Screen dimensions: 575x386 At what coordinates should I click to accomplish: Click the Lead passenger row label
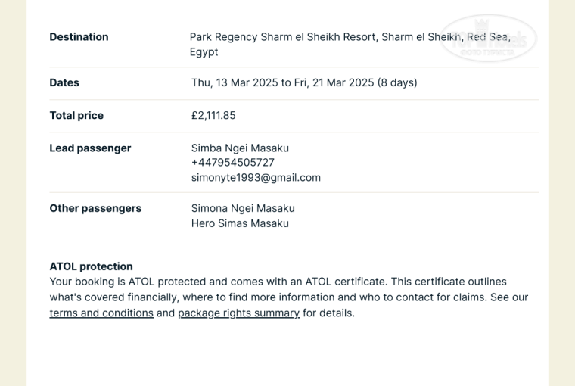[x=90, y=148]
